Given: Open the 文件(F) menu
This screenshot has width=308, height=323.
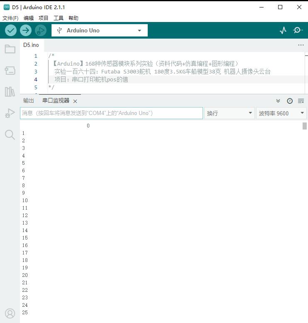Looking at the screenshot, I should click(x=10, y=18).
